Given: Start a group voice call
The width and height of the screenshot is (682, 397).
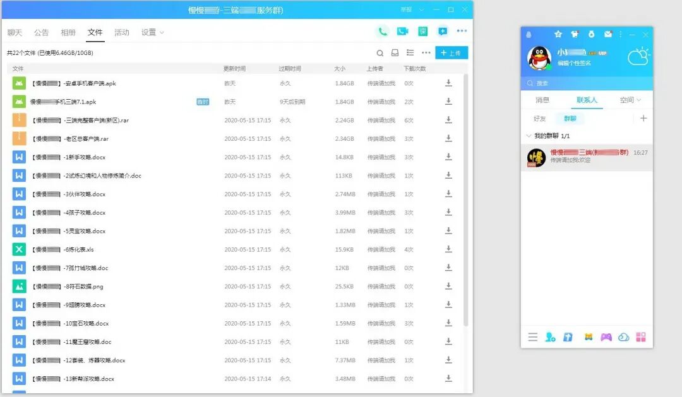Looking at the screenshot, I should tap(382, 32).
